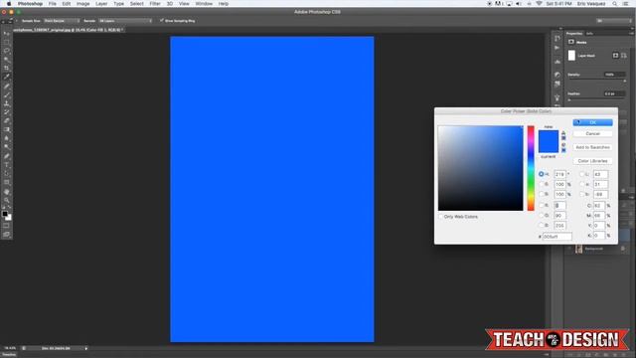Screen dimensions: 636x358
Task: Select the H hue radio button
Action: [541, 174]
